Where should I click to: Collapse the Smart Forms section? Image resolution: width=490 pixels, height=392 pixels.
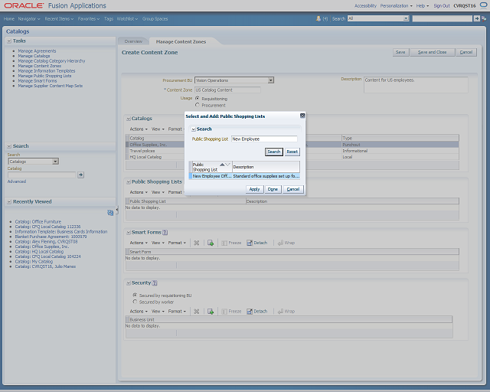[x=129, y=232]
